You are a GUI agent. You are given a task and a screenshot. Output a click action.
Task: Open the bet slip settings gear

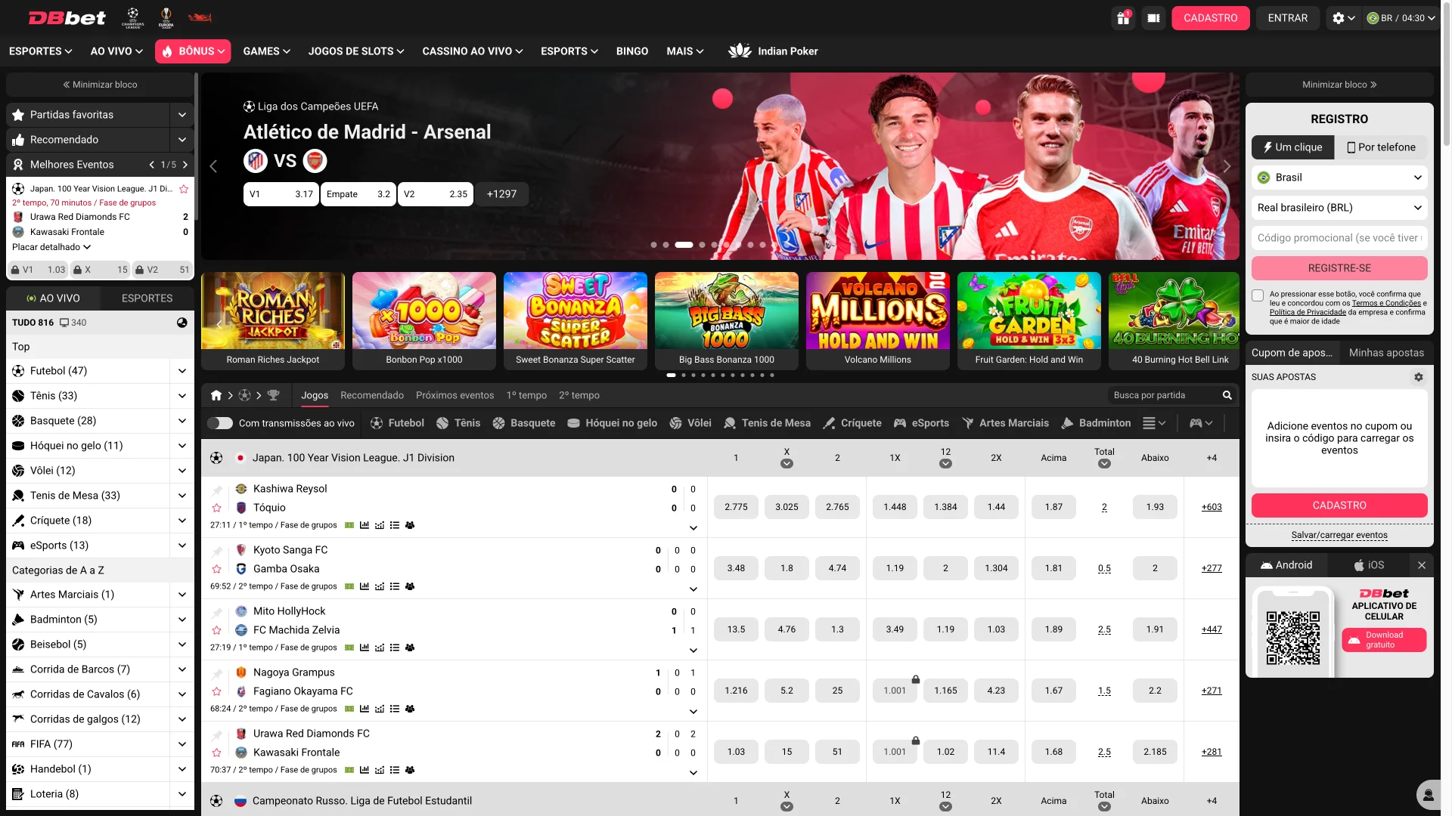pos(1419,377)
